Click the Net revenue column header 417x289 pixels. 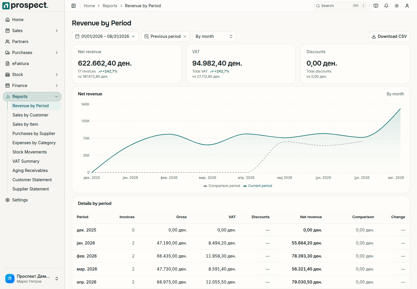coord(311,217)
